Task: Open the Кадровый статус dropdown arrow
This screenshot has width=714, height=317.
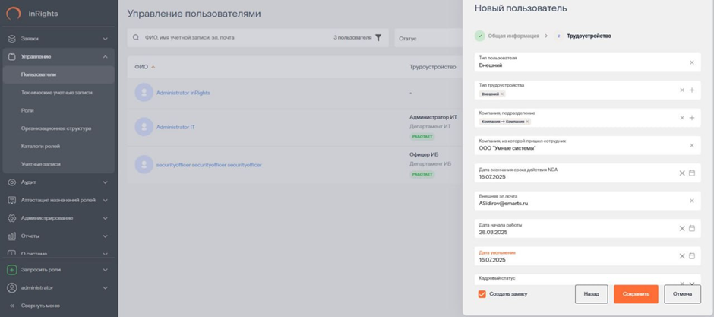Action: pyautogui.click(x=692, y=284)
